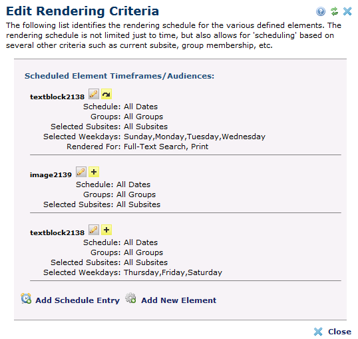
Task: Click the Scheduled Element Timeframes/Audiences heading
Action: 119,76
